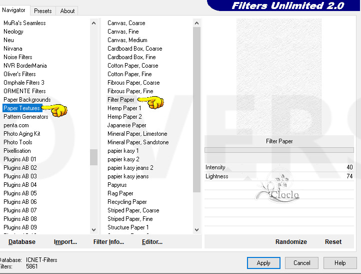Select the Plugins AB 01 category
Screen dimensions: 361x274
(x=20, y=159)
